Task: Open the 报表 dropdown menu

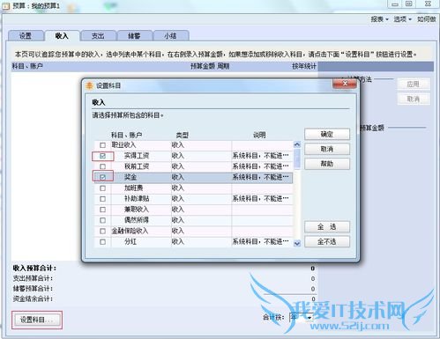Action: coord(379,19)
